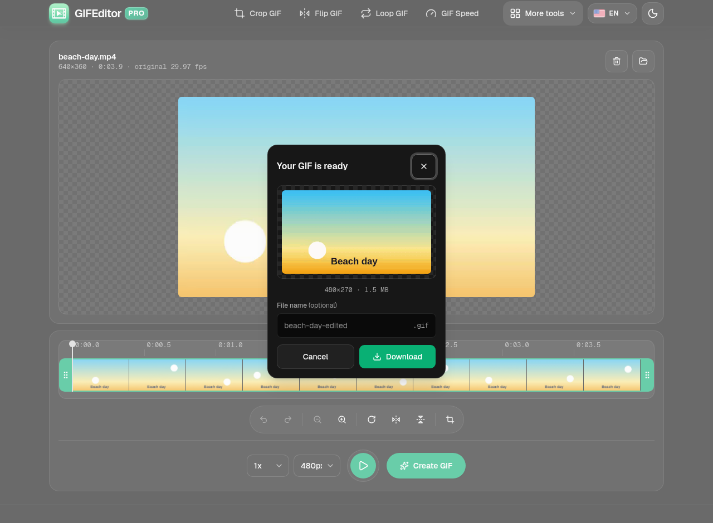Viewport: 713px width, 523px height.
Task: Flip the video horizontally
Action: click(x=396, y=420)
